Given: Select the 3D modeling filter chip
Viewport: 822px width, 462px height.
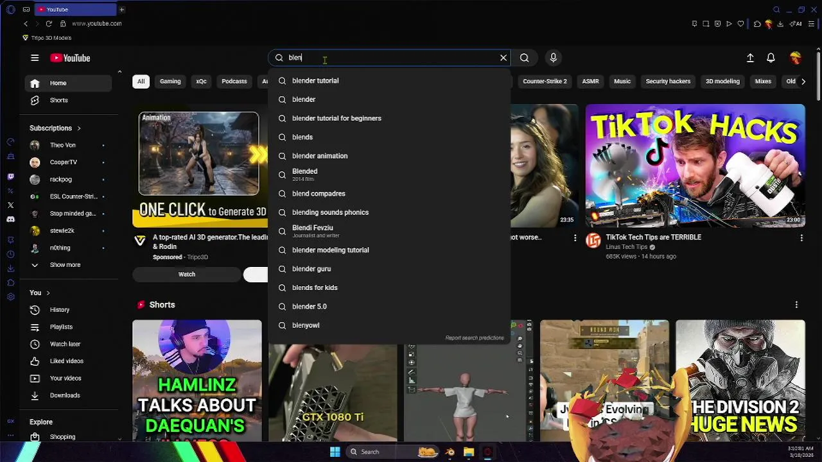Looking at the screenshot, I should pos(722,81).
